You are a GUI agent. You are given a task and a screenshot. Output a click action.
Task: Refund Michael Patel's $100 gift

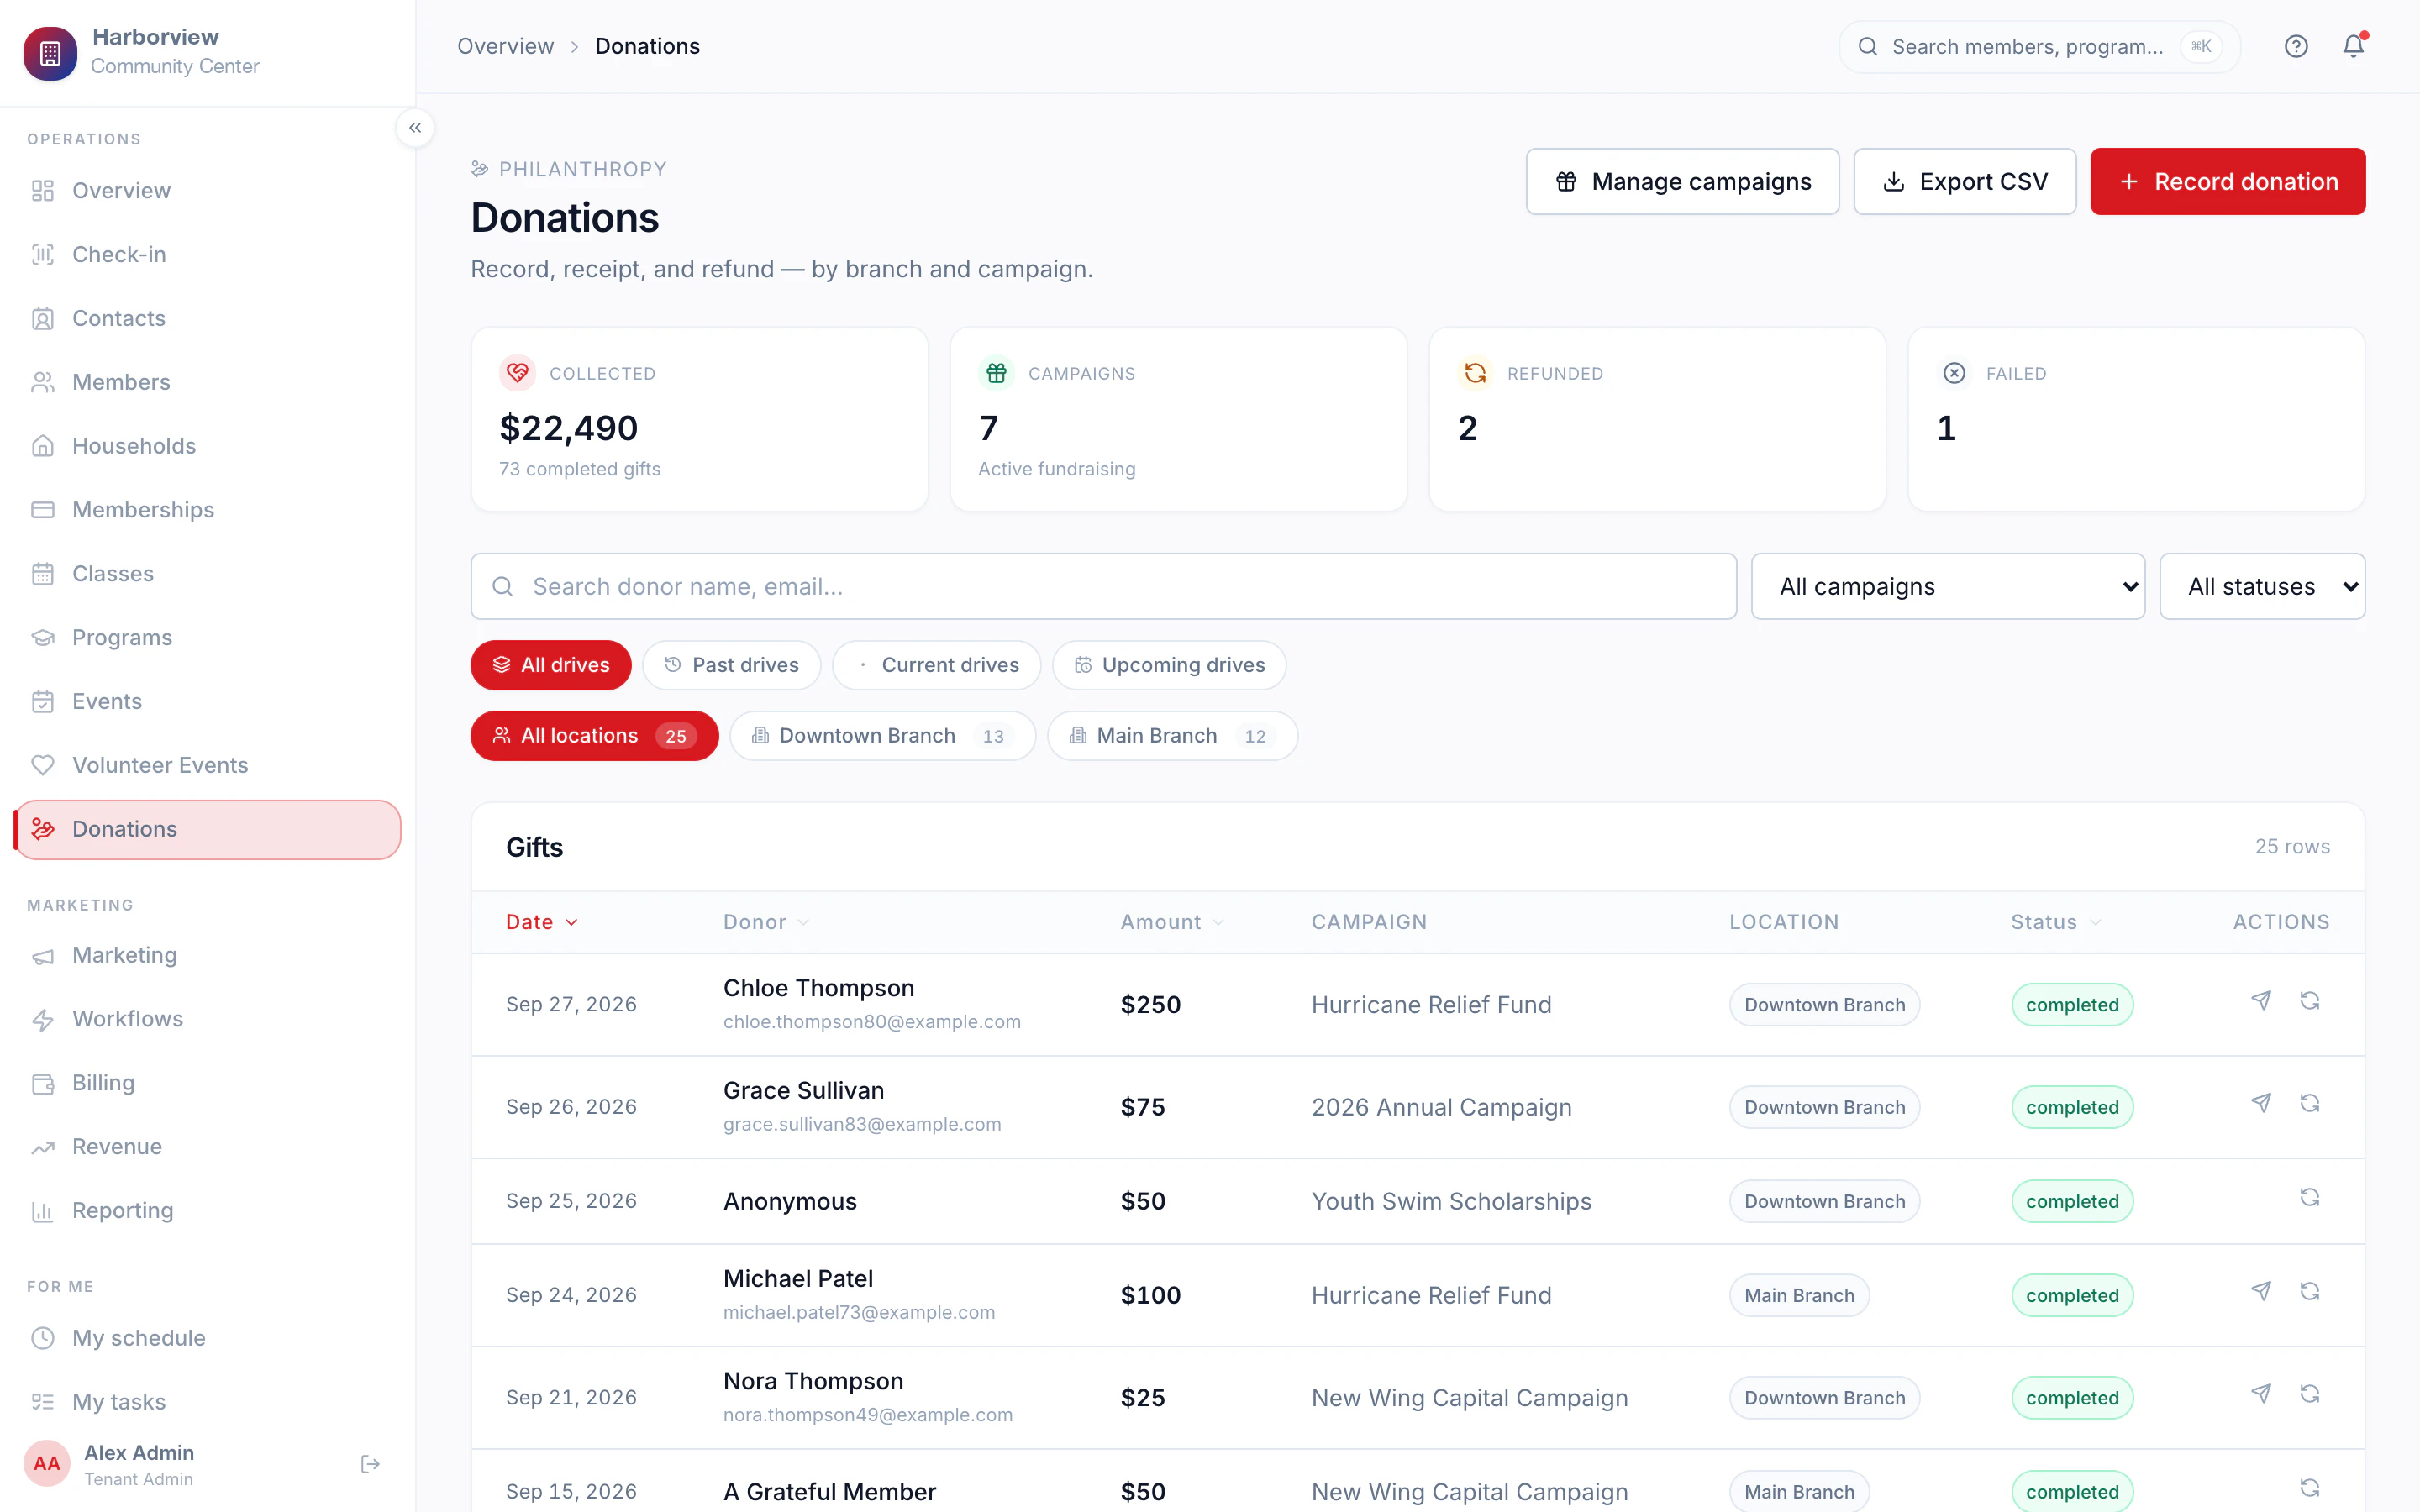click(2309, 1291)
